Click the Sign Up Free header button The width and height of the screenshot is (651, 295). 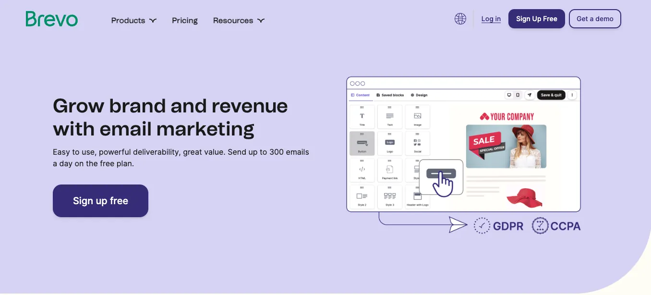(537, 19)
